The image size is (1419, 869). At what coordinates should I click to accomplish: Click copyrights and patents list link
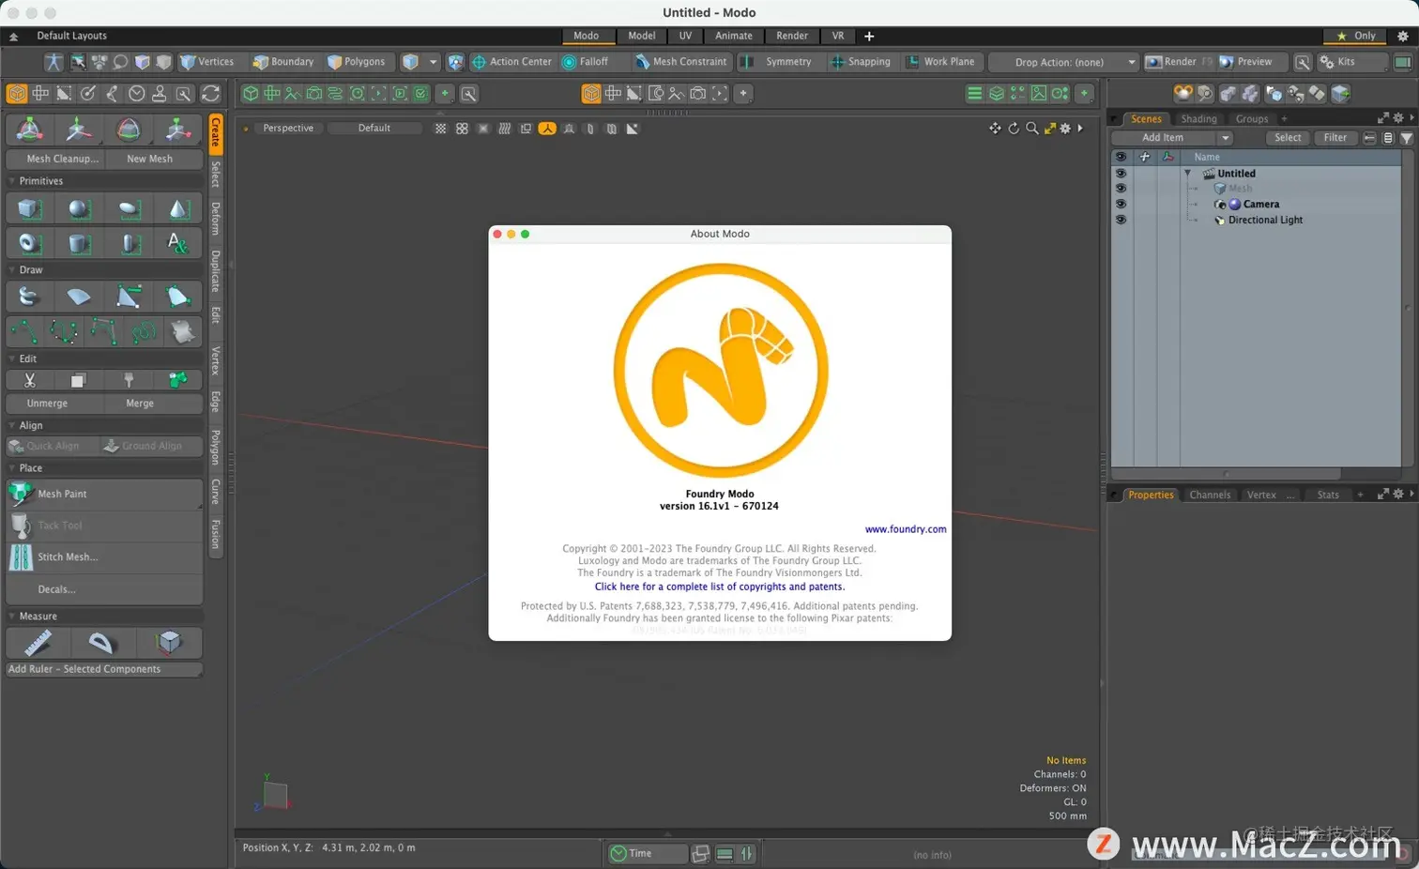720,587
